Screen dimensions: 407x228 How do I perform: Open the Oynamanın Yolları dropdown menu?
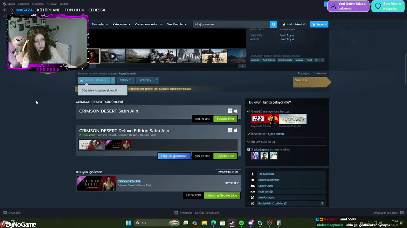(148, 24)
